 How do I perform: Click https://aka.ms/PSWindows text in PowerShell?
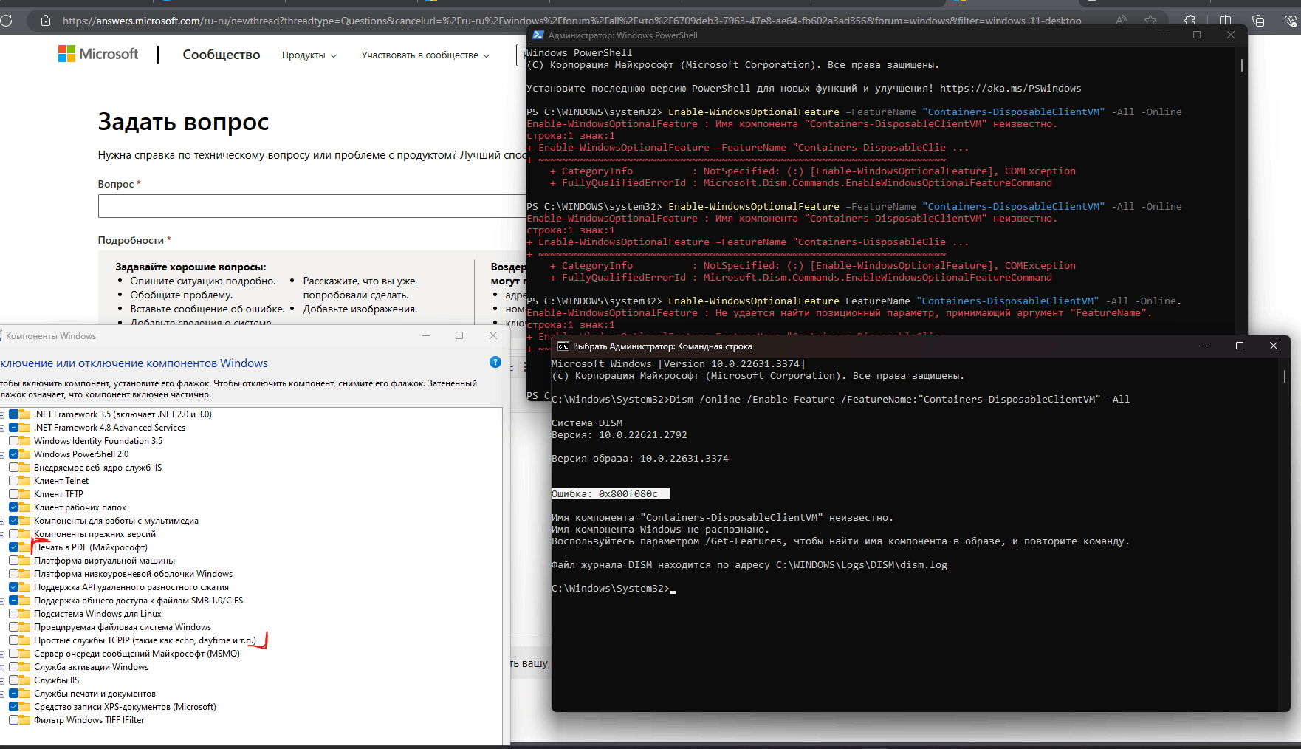click(1010, 89)
